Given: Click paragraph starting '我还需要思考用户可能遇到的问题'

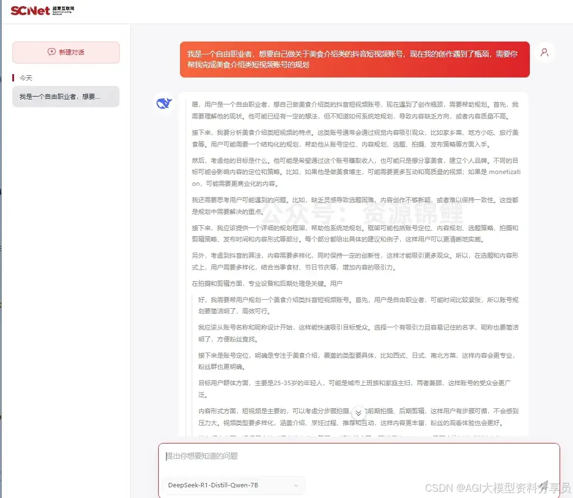Looking at the screenshot, I should 355,205.
